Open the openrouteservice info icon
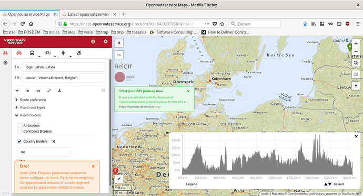363x196 pixels. (x=93, y=41)
